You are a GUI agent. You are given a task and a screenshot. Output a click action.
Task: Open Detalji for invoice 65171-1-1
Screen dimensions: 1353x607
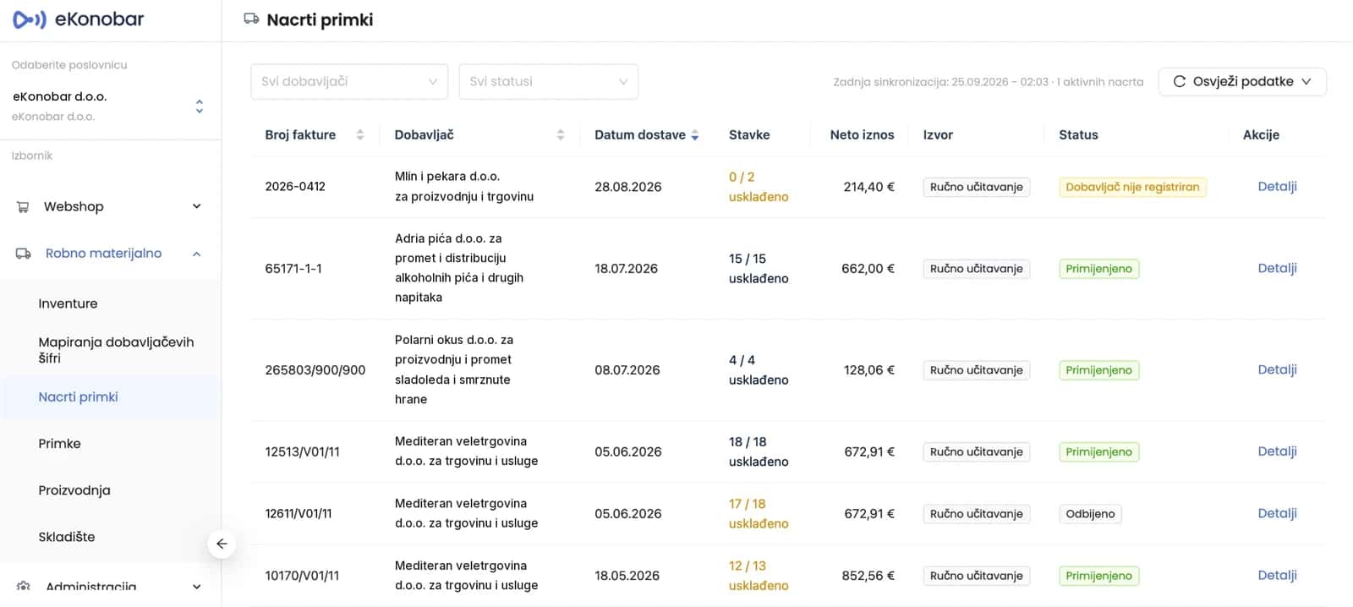tap(1277, 268)
